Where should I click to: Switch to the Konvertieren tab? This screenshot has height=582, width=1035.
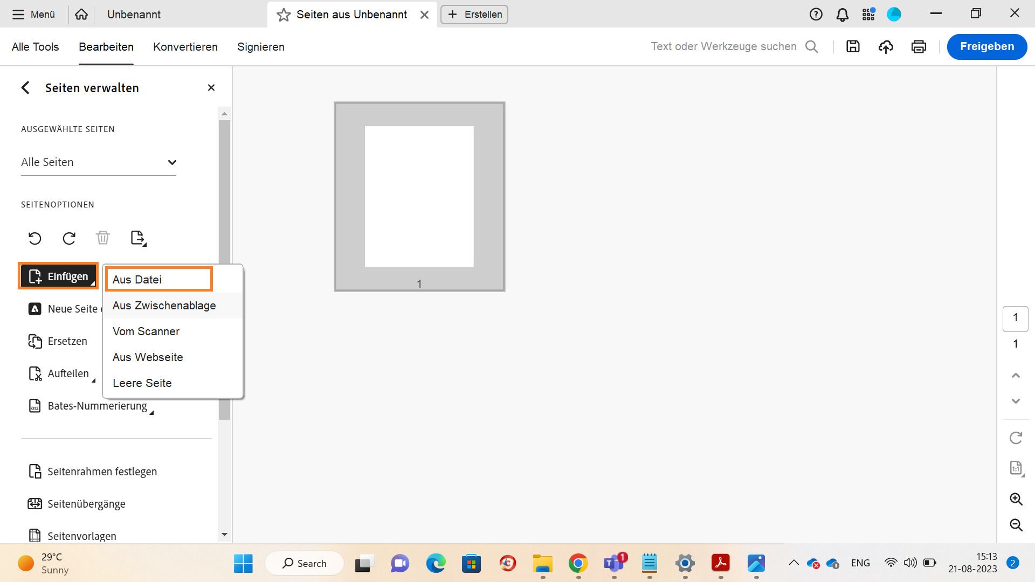click(x=185, y=47)
